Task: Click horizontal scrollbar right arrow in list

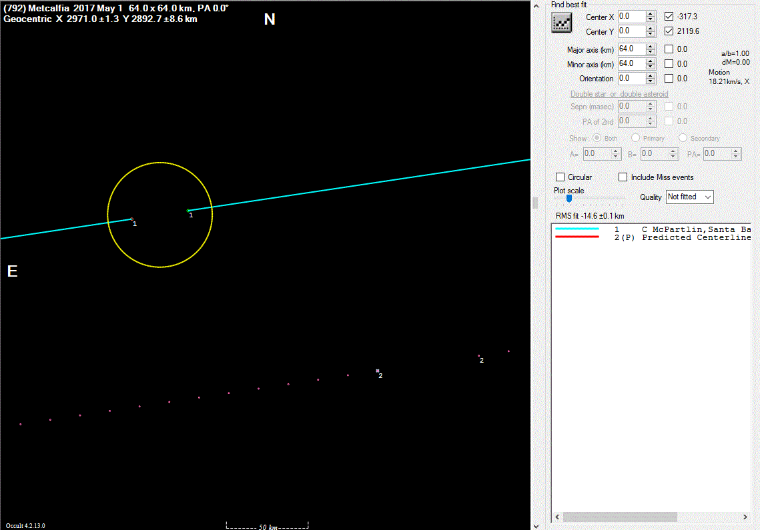Action: pyautogui.click(x=745, y=517)
